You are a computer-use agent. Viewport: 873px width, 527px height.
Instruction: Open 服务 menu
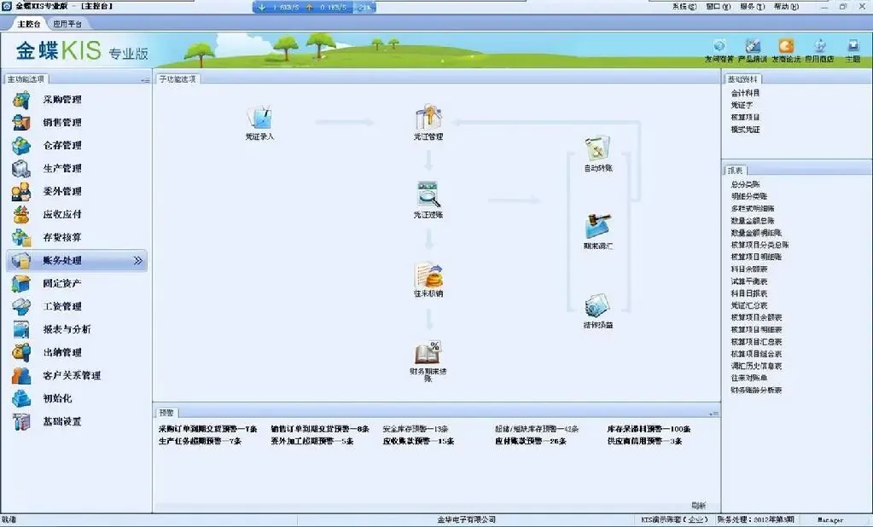(x=752, y=7)
